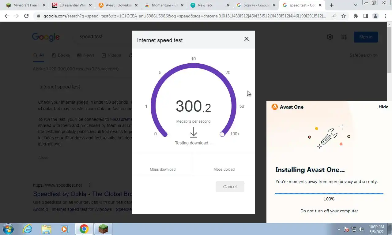Bookmark this page with the star

click(x=344, y=16)
